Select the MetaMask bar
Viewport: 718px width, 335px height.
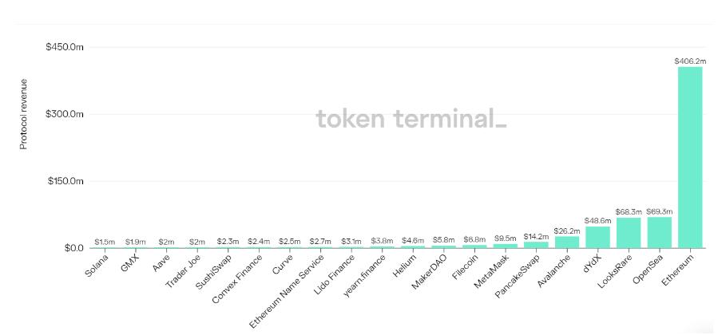click(506, 246)
